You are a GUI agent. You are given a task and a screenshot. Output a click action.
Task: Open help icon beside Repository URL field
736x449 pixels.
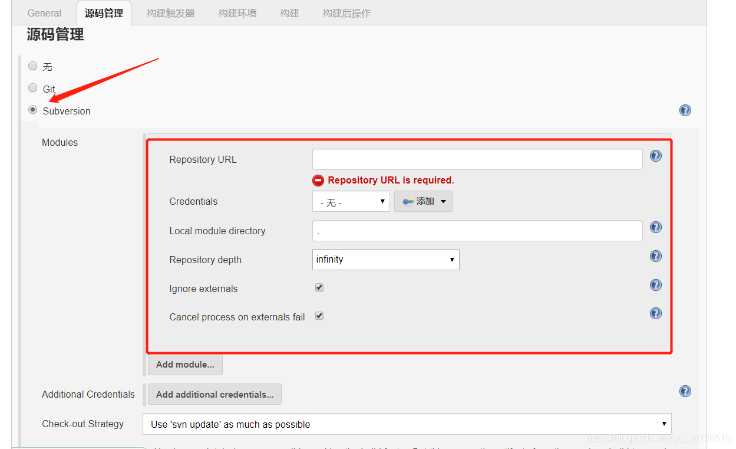pos(656,156)
